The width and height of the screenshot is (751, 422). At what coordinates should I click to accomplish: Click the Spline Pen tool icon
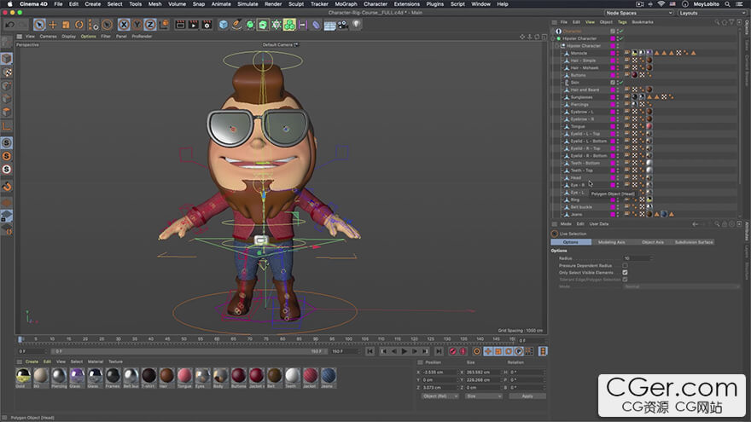(x=236, y=25)
